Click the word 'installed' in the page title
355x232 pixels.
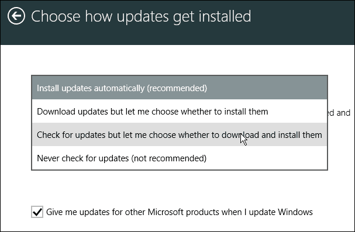tap(225, 16)
